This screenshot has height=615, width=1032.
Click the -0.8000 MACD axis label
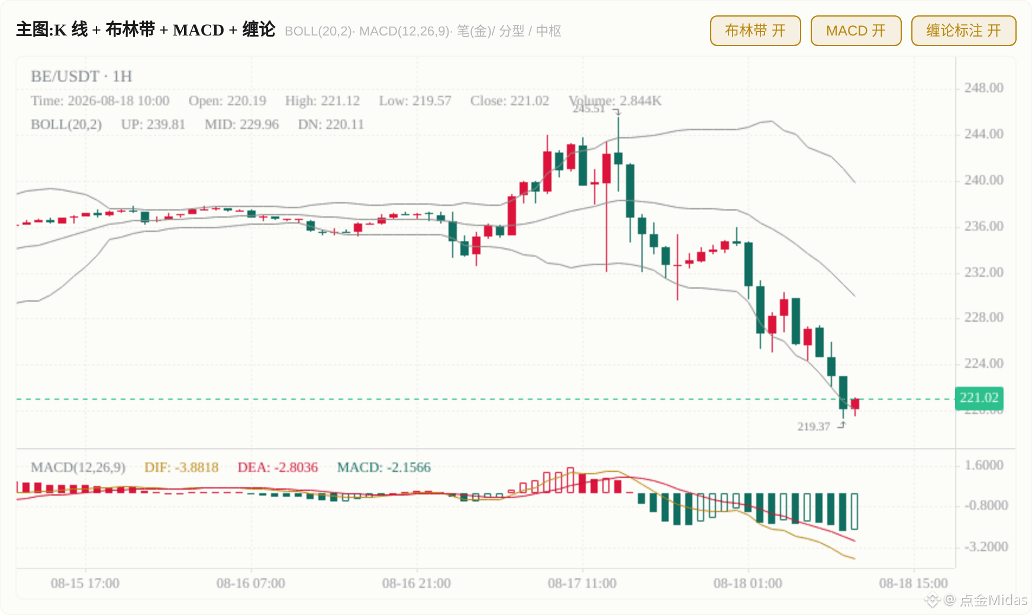(x=986, y=506)
